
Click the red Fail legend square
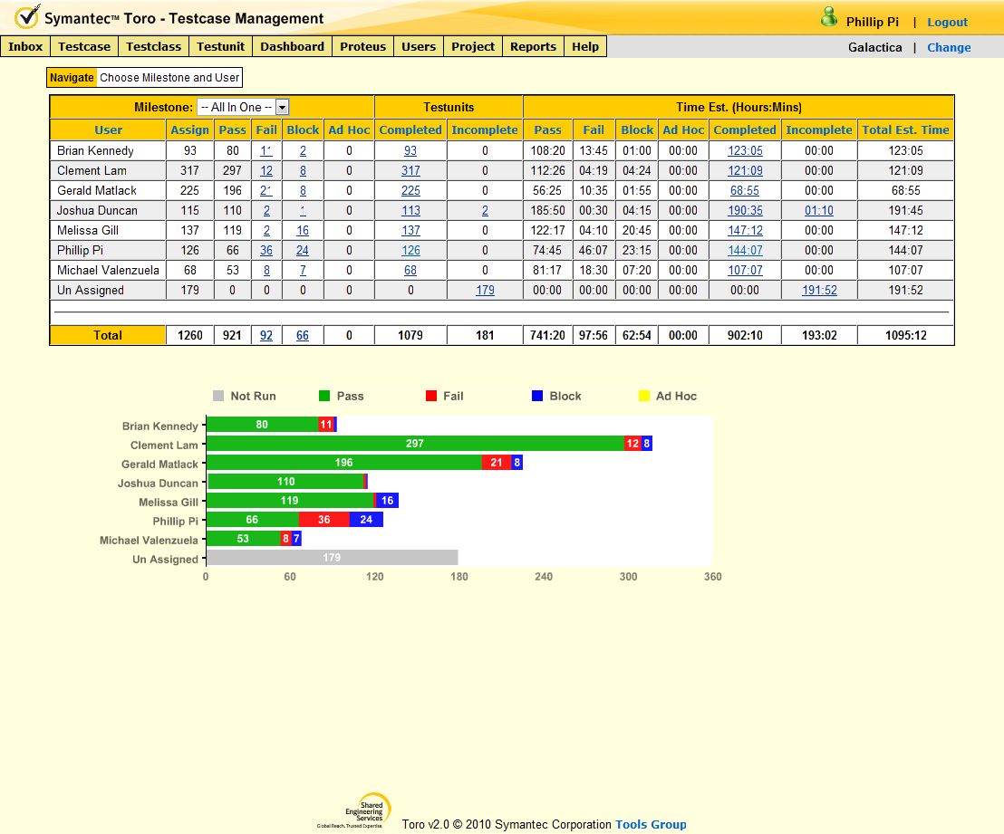pos(431,396)
